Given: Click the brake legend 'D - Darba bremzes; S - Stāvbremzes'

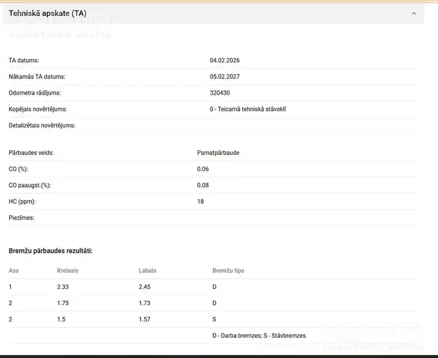Looking at the screenshot, I should tap(259, 336).
